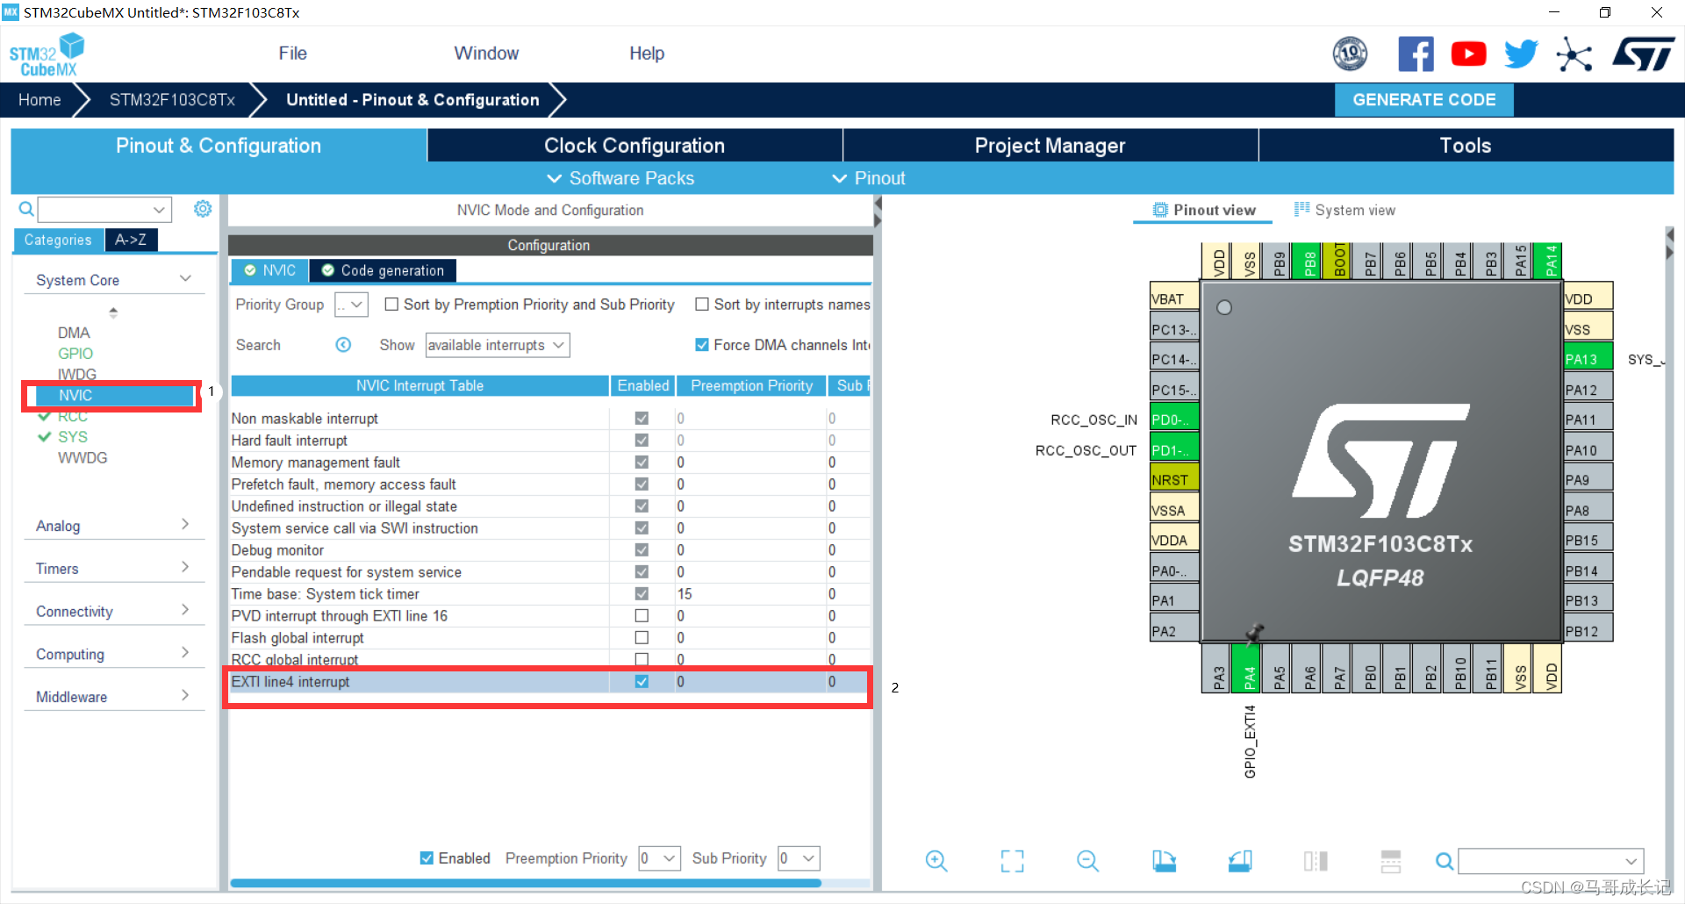Uncheck Force DMA channels Interrupts
The height and width of the screenshot is (904, 1685).
pyautogui.click(x=702, y=345)
